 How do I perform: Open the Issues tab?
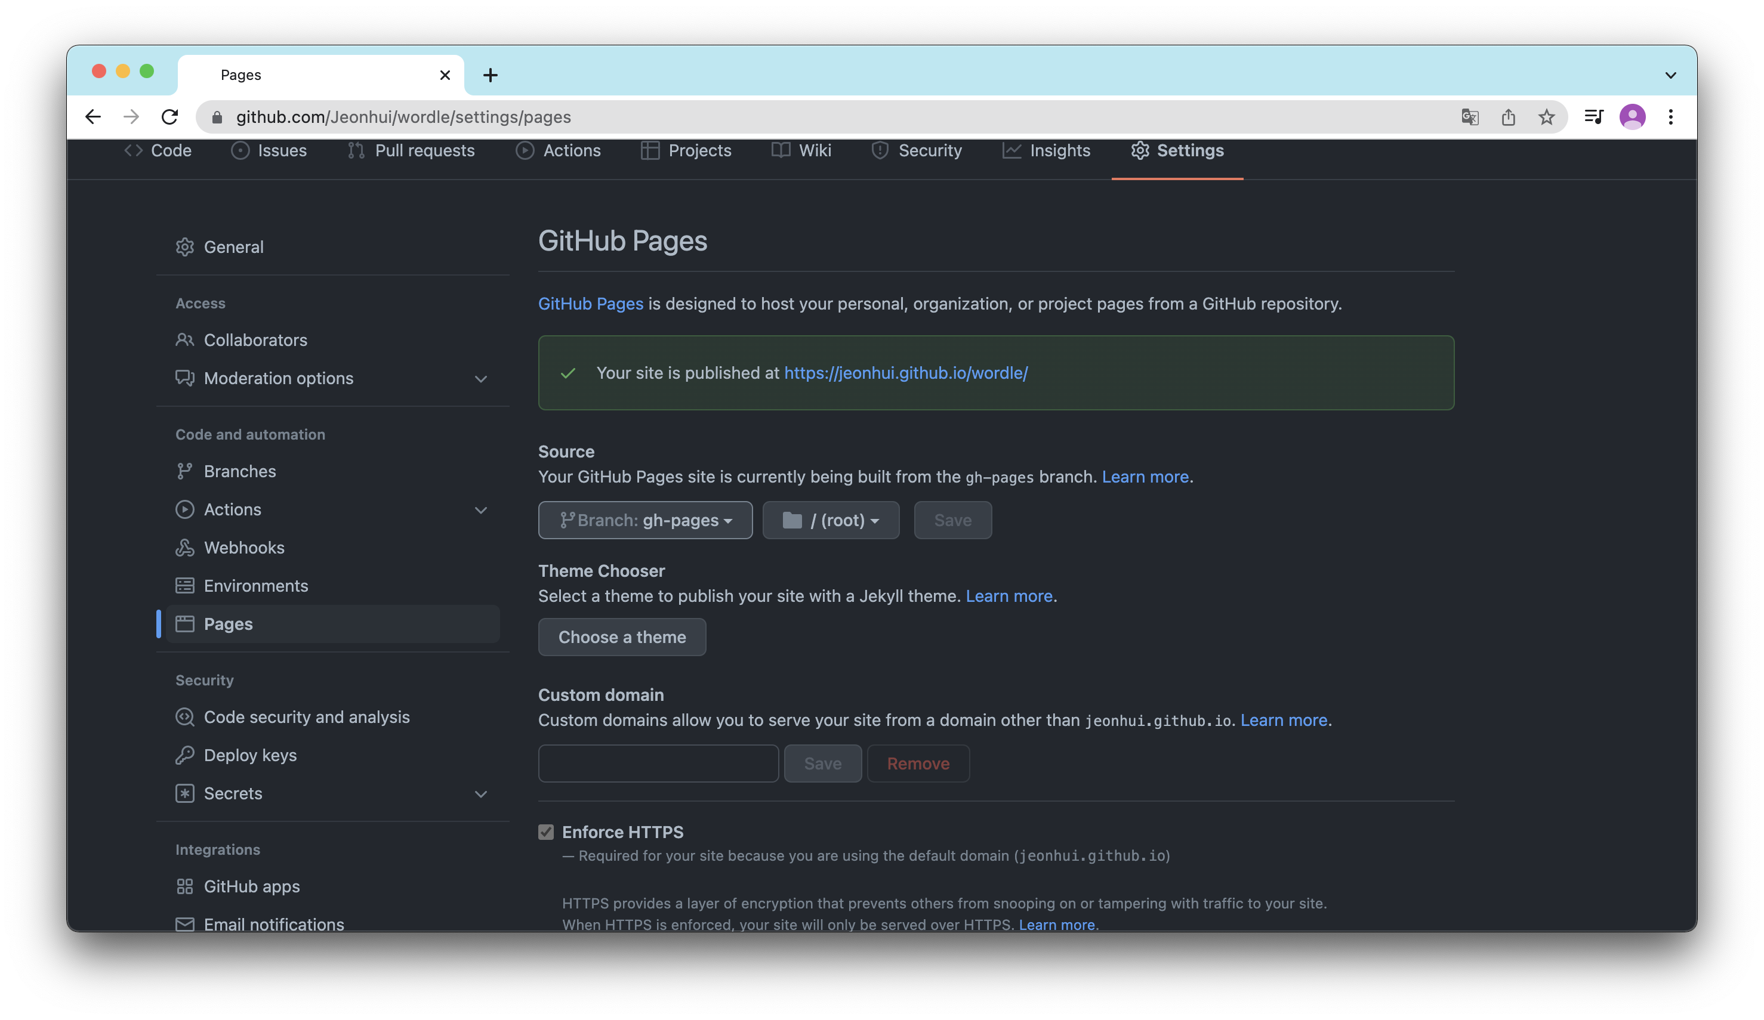(269, 150)
